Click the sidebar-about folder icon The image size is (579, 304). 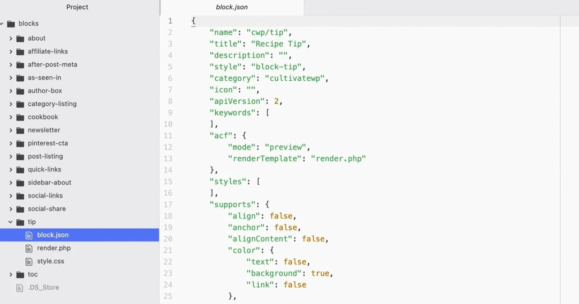point(20,183)
